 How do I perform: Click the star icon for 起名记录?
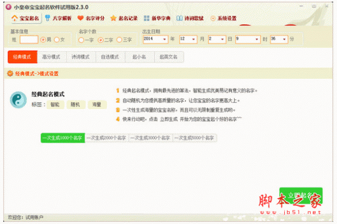[x=113, y=18]
